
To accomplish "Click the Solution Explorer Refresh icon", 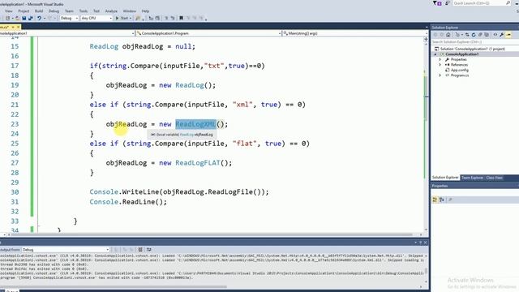I will [x=474, y=35].
